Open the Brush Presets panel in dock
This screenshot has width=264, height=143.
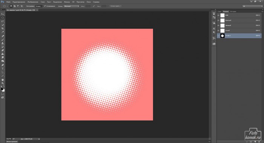214,14
